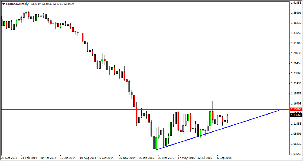Click the 1.23905 price axis label
Viewport: 303px width, 161px height.
(x=297, y=73)
